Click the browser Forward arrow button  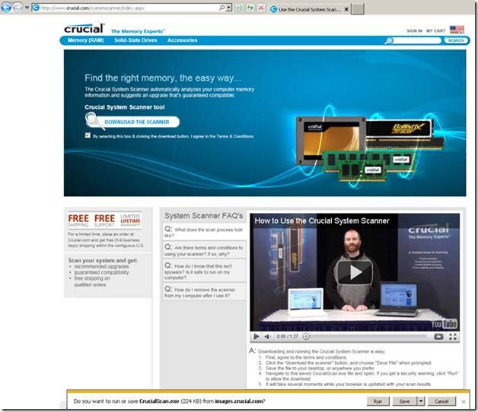click(x=18, y=8)
